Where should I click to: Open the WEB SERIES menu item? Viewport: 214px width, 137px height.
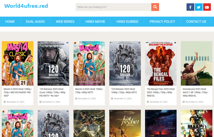[x=65, y=22]
